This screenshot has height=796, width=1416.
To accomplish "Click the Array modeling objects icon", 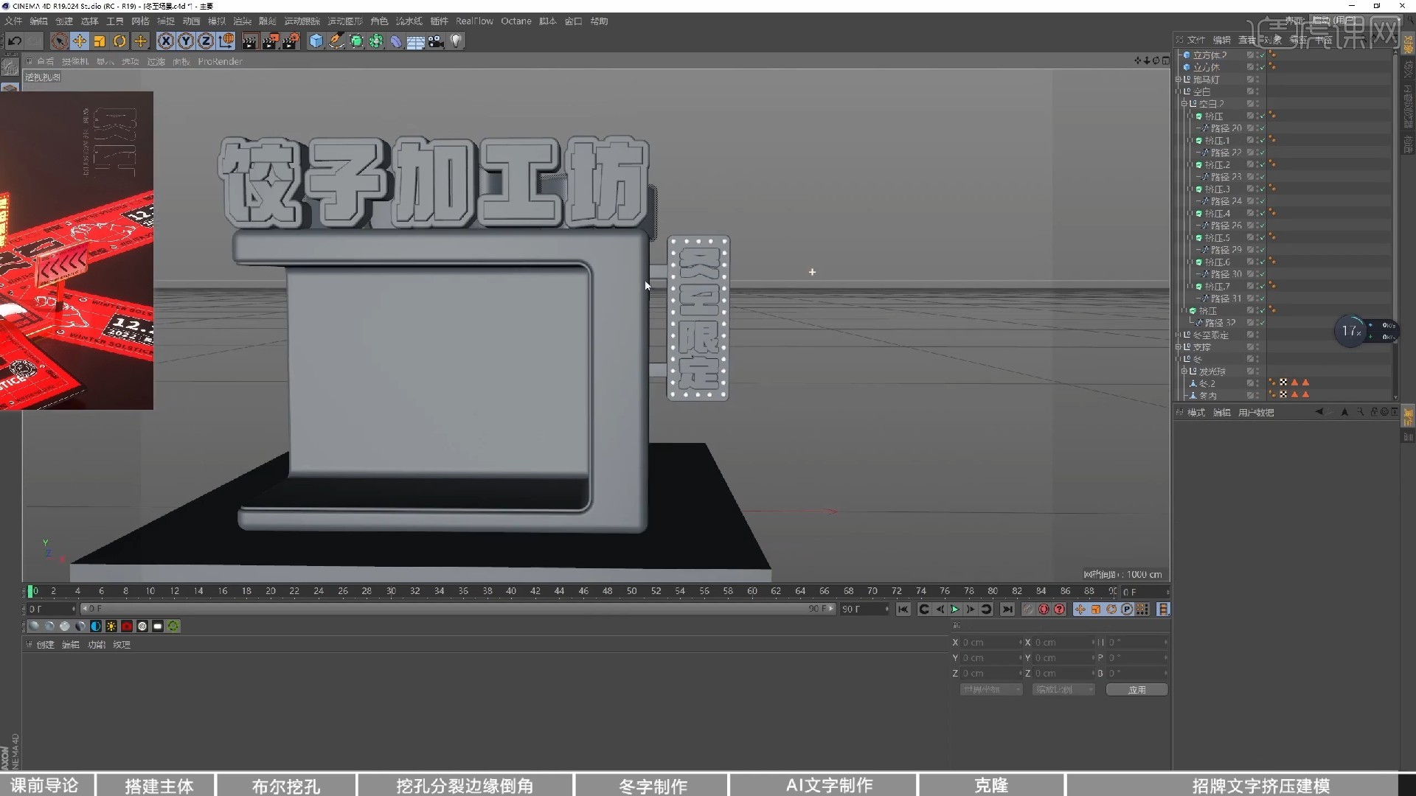I will tap(376, 41).
